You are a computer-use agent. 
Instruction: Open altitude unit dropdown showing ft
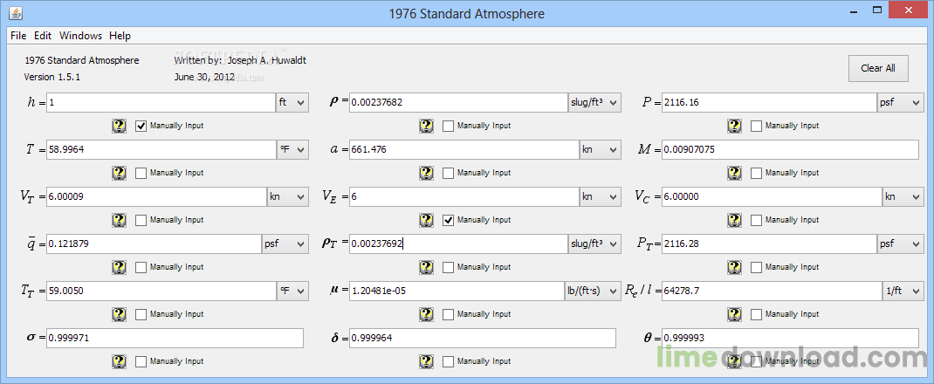292,103
